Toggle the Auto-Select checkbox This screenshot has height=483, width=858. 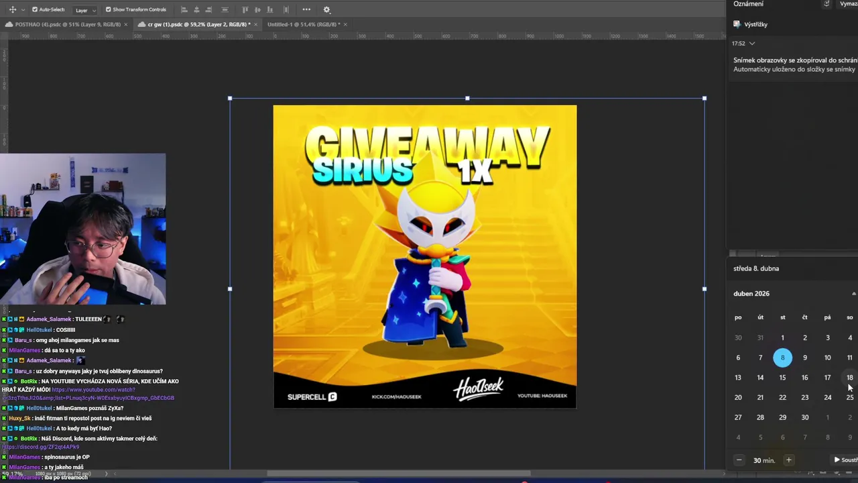pyautogui.click(x=35, y=9)
